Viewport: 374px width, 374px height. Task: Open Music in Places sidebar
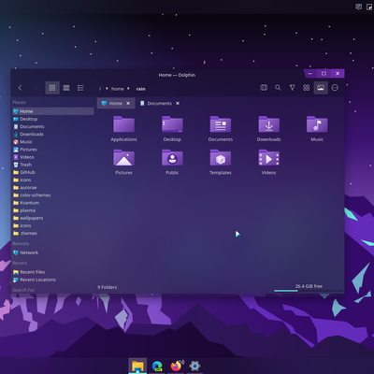[53, 142]
